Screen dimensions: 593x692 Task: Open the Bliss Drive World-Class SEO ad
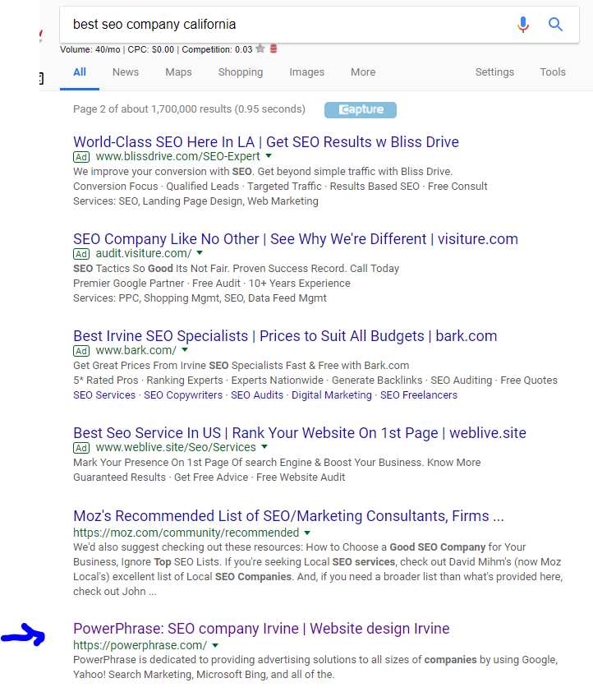pyautogui.click(x=266, y=142)
